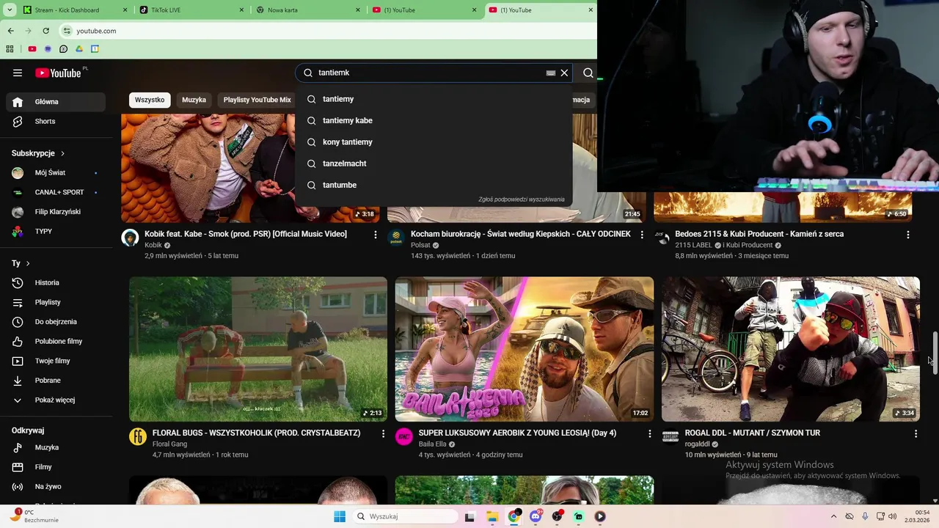
Task: Open the TYPY subscription
Action: click(x=55, y=232)
